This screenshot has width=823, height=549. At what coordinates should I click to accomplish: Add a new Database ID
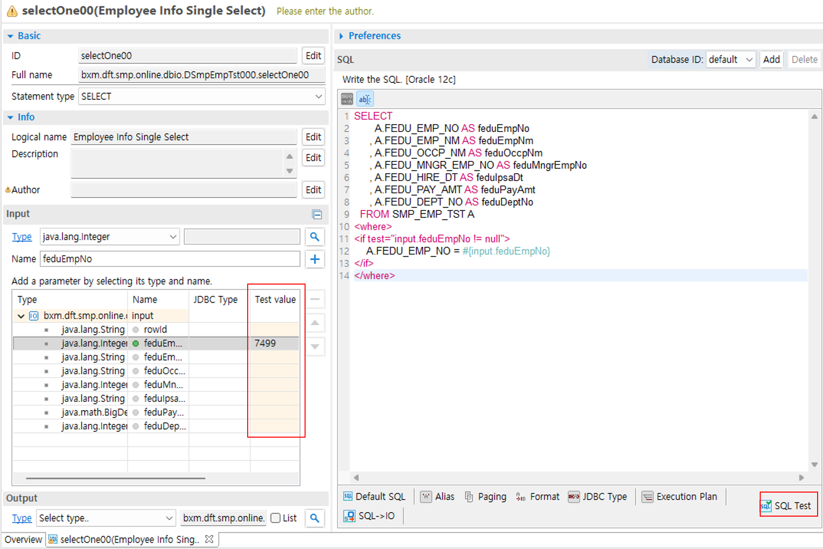[771, 59]
